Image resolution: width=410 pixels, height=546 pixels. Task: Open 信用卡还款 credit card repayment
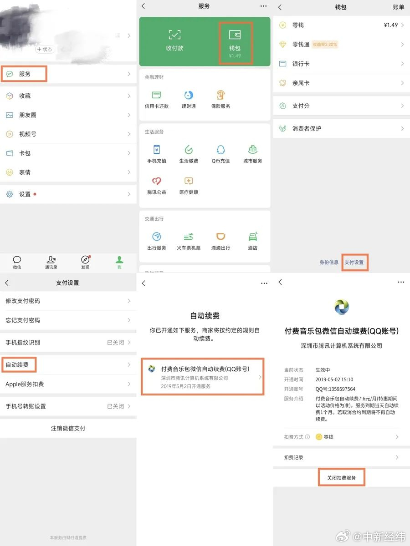[x=157, y=99]
